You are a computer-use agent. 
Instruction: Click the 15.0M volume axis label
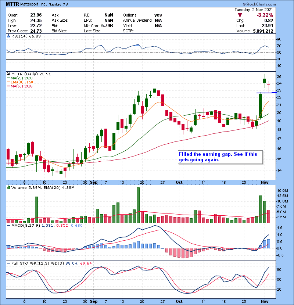283,191
